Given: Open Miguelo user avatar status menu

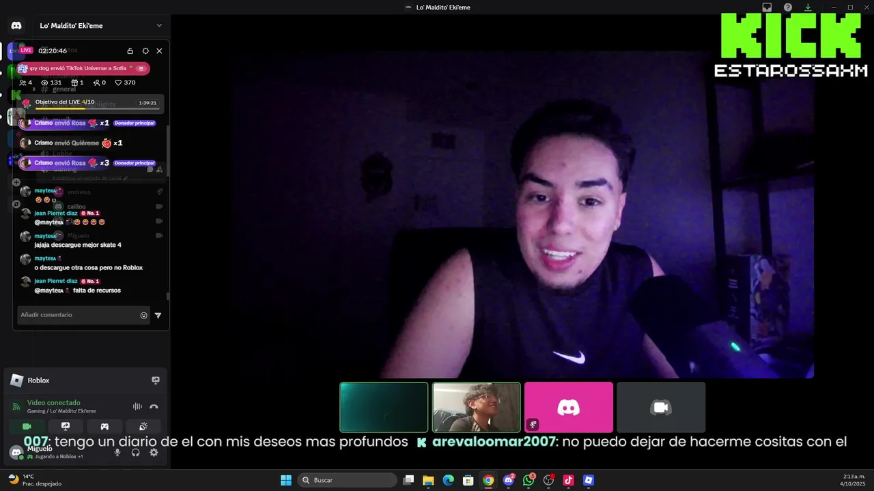Looking at the screenshot, I should pyautogui.click(x=16, y=452).
